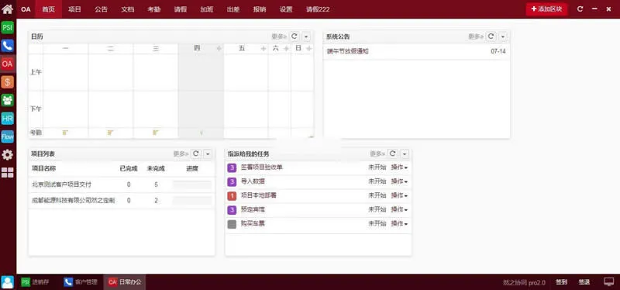This screenshot has height=290, width=620.
Task: Open the 请假 menu tab
Action: [x=181, y=9]
